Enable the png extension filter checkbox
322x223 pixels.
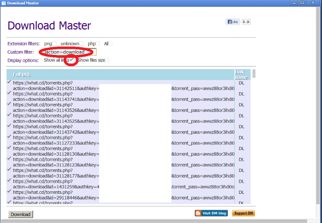(54, 43)
